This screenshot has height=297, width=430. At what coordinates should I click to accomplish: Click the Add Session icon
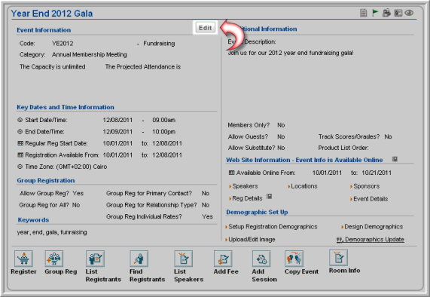coord(261,259)
